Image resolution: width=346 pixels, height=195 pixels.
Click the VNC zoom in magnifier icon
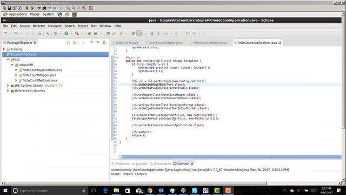(x=68, y=8)
